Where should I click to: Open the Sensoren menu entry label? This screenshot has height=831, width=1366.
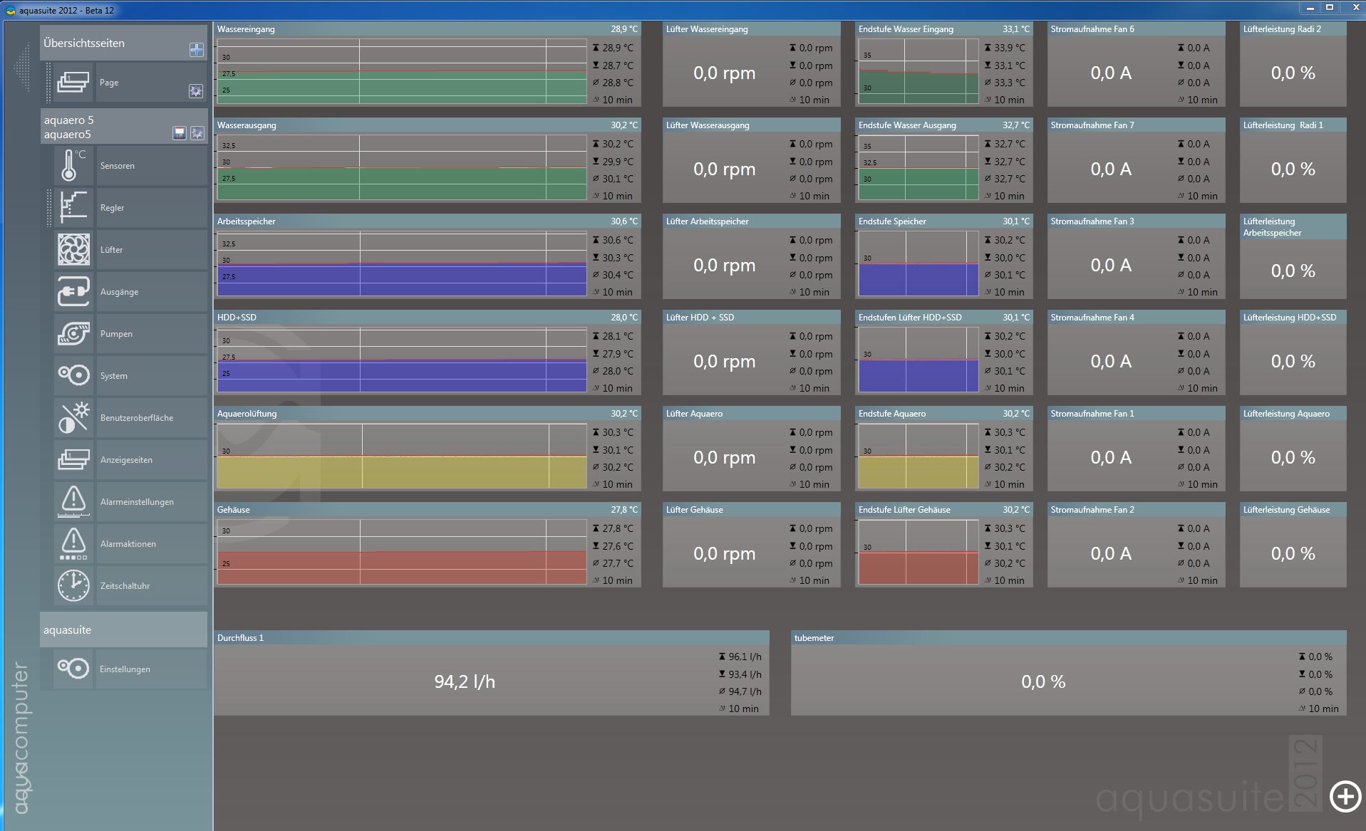118,166
